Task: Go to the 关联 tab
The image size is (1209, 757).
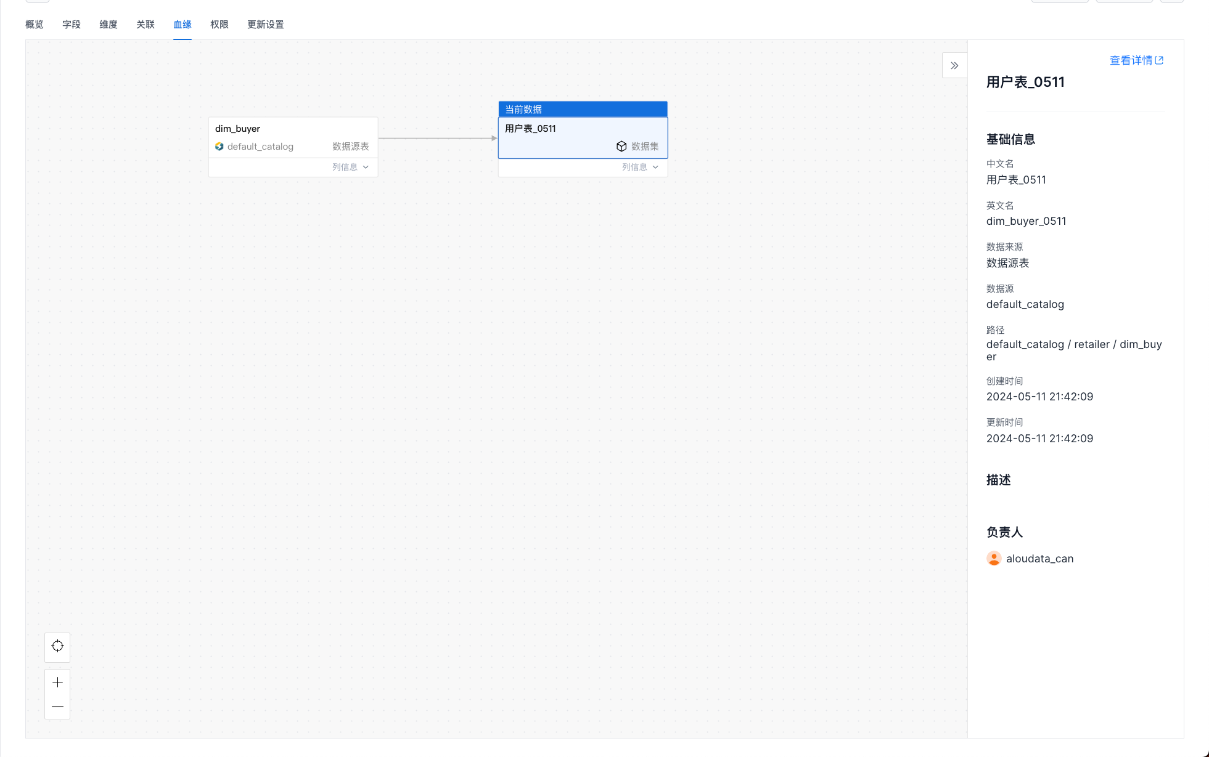Action: click(145, 25)
